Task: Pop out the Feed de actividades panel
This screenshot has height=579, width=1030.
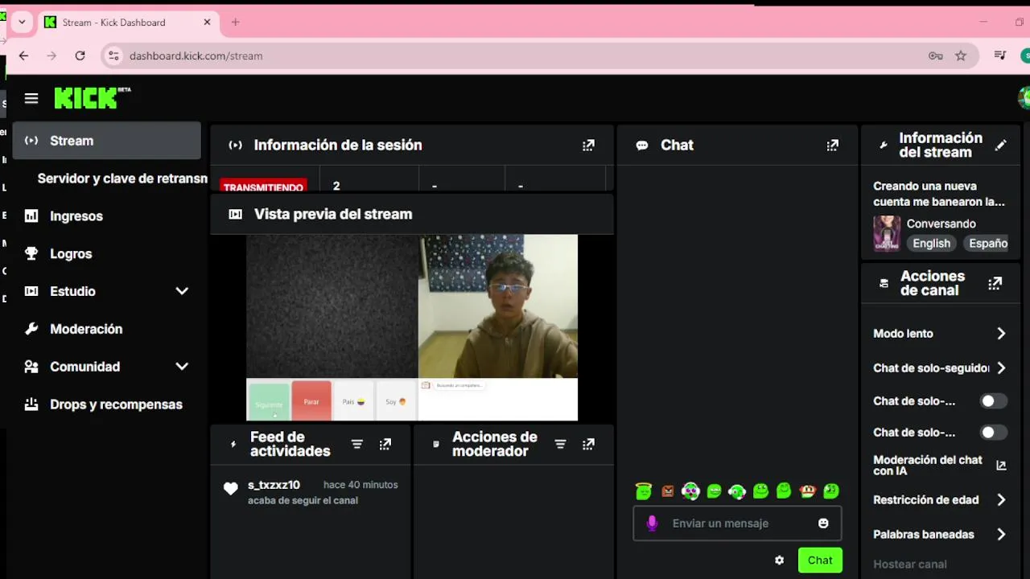Action: pyautogui.click(x=385, y=444)
